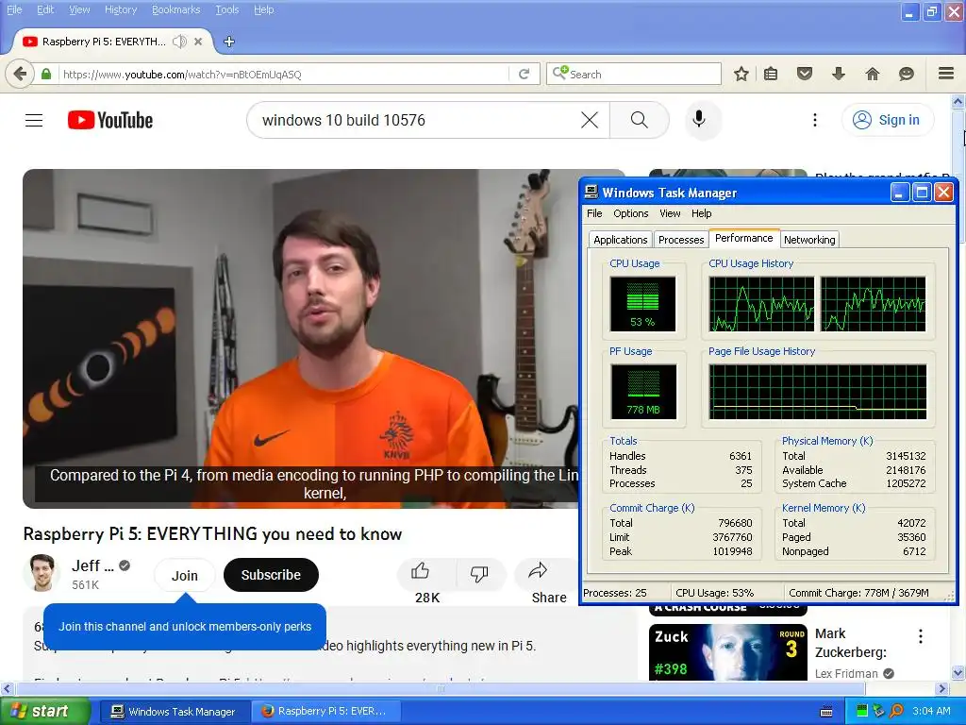Click the video title heading text
Image resolution: width=966 pixels, height=725 pixels.
pyautogui.click(x=212, y=534)
